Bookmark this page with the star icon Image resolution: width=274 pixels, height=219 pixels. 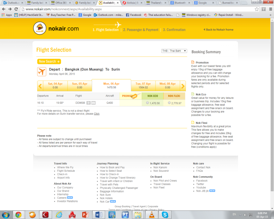[257, 9]
